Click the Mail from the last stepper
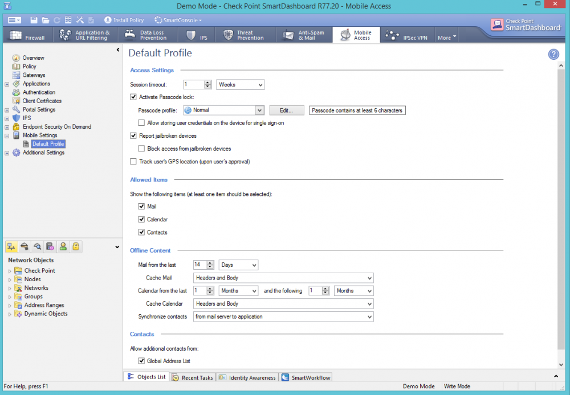 pyautogui.click(x=210, y=265)
